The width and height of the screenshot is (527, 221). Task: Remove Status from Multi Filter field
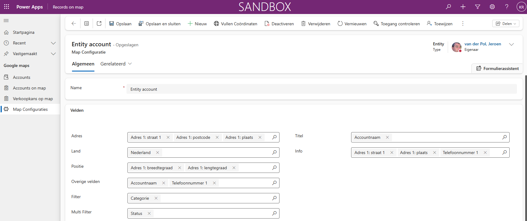pyautogui.click(x=149, y=213)
